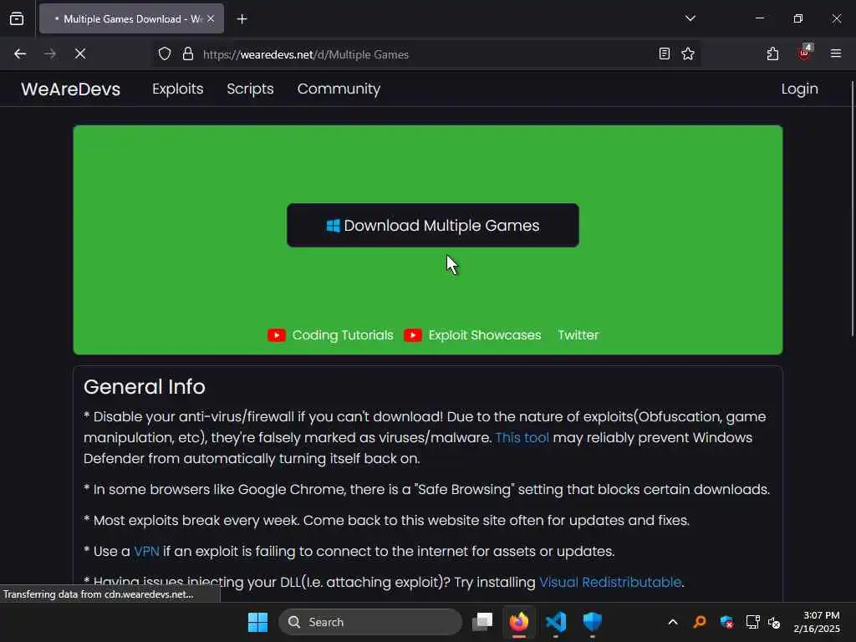Click 'Transferring data from cdn.wearedevs.net' status text
Image resolution: width=856 pixels, height=642 pixels.
[99, 594]
